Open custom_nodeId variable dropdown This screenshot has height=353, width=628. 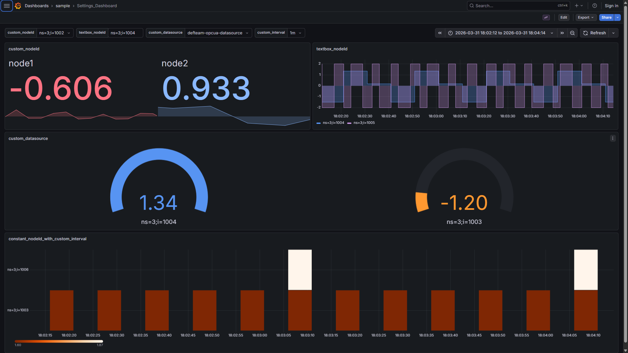[55, 33]
